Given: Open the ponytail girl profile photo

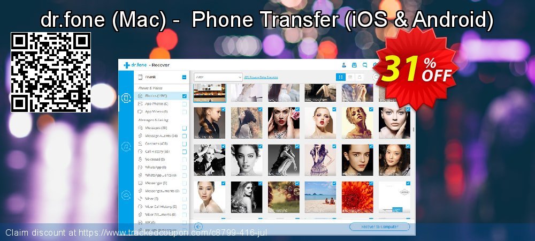Looking at the screenshot, I should tap(210, 123).
